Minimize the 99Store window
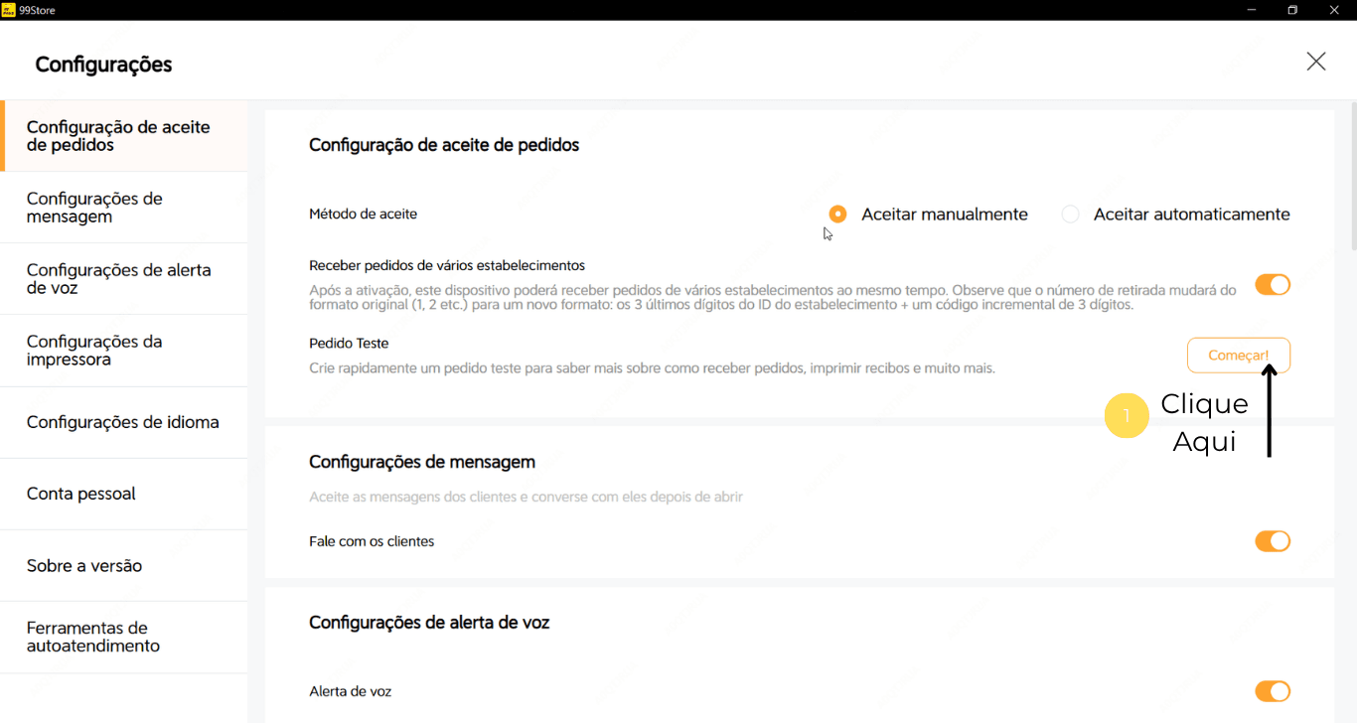Image resolution: width=1357 pixels, height=723 pixels. coord(1249,10)
